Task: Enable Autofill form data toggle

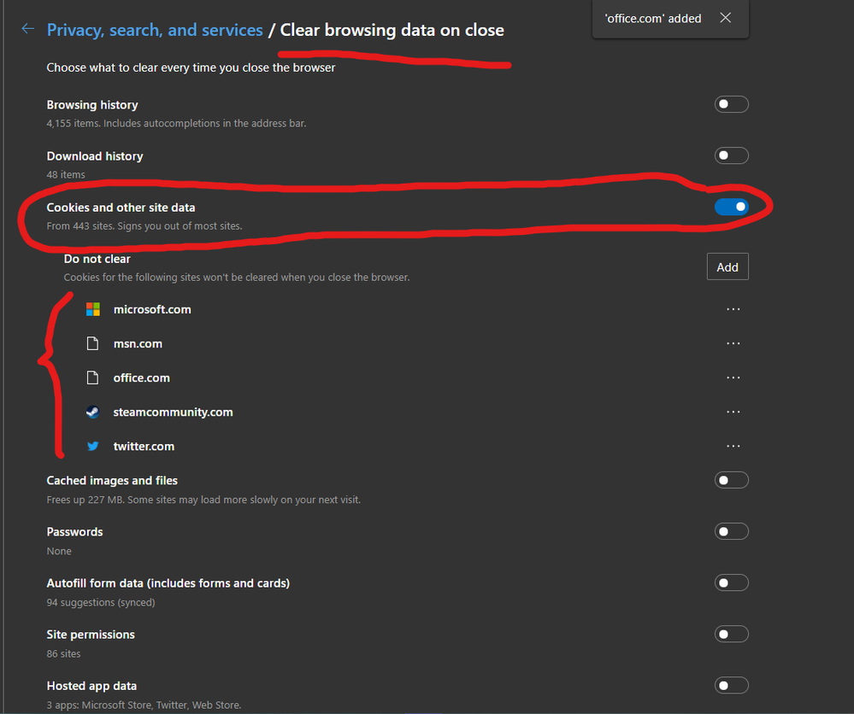Action: pos(731,582)
